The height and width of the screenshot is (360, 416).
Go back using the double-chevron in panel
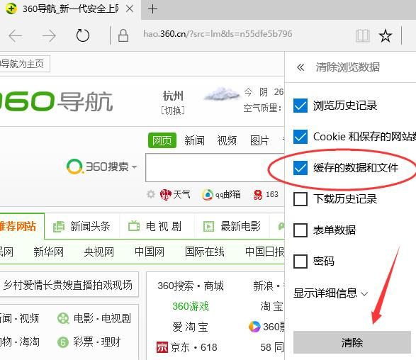300,67
